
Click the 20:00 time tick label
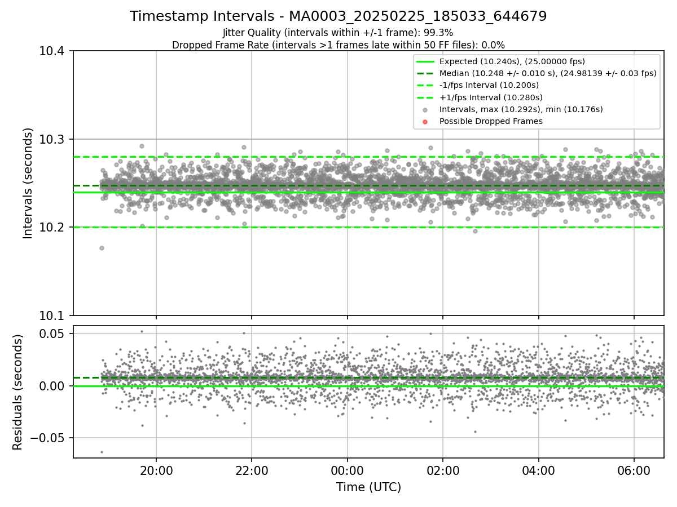coord(156,470)
